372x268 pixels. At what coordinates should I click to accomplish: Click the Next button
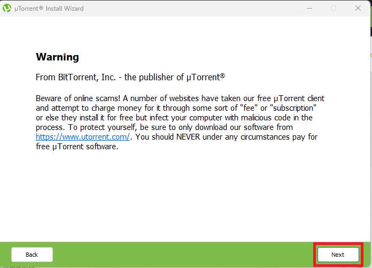click(338, 255)
